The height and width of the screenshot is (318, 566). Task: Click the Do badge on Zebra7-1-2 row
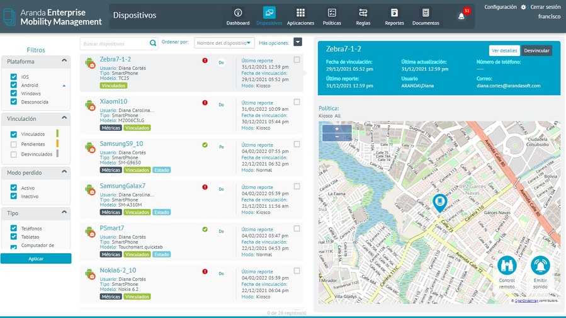(221, 63)
